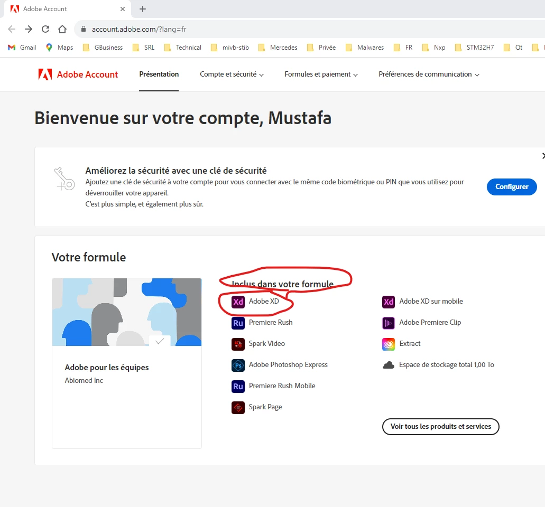The image size is (545, 507).
Task: Click the Améliorez la sécurité heading
Action: (176, 171)
